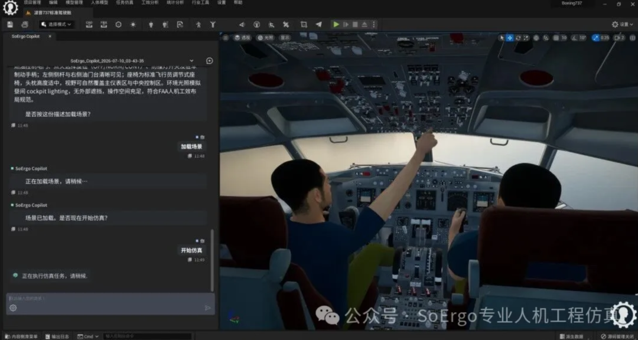
Task: Open the 模型管理 menu
Action: click(x=73, y=2)
